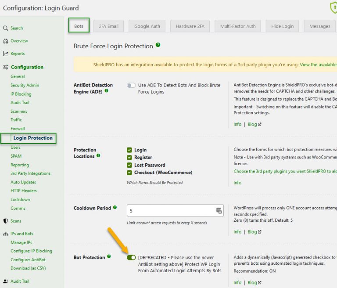Open help icon beside Brute Force Login Protection

point(158,45)
